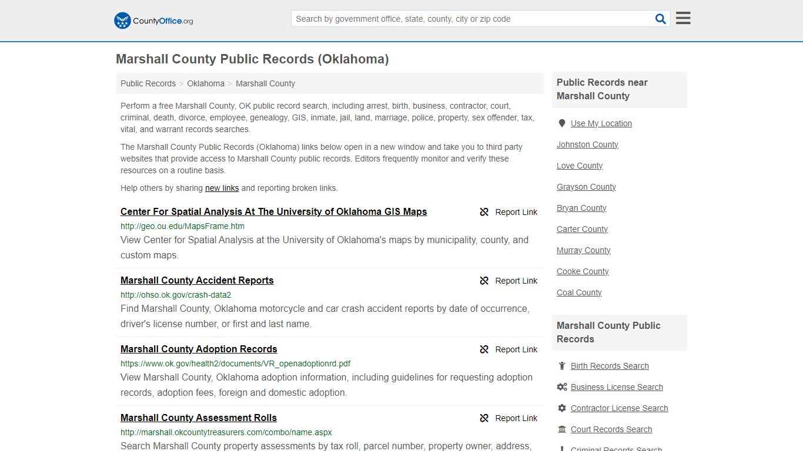Image resolution: width=803 pixels, height=451 pixels.
Task: Select Love County
Action: pyautogui.click(x=580, y=166)
